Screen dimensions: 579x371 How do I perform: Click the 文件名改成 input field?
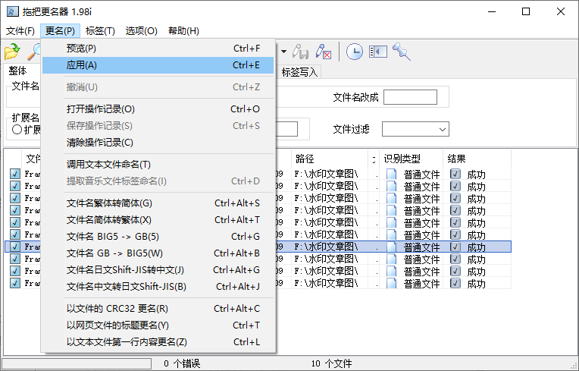tap(410, 97)
